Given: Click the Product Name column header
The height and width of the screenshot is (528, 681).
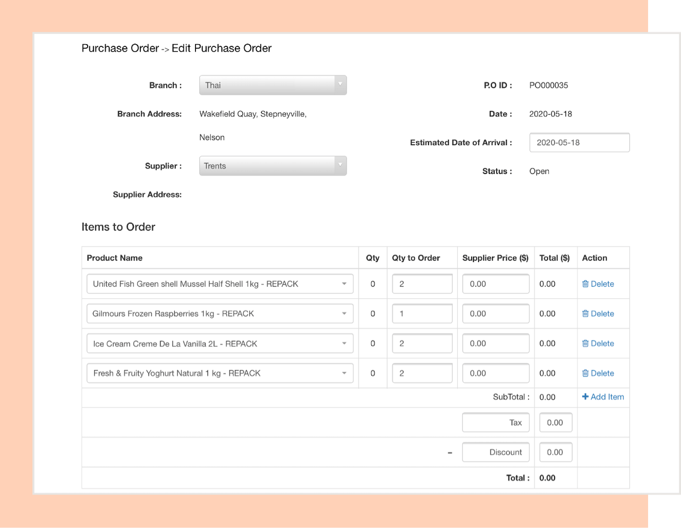Looking at the screenshot, I should (x=115, y=258).
